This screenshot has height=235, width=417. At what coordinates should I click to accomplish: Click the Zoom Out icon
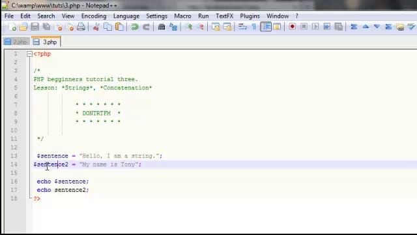coord(201,27)
